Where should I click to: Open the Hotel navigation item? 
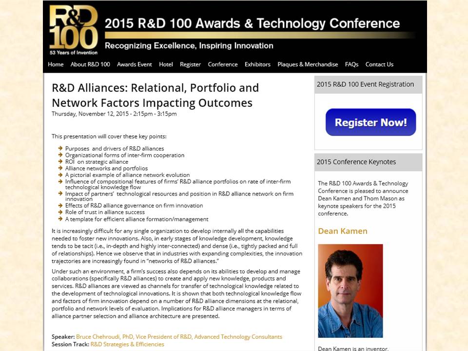click(166, 64)
